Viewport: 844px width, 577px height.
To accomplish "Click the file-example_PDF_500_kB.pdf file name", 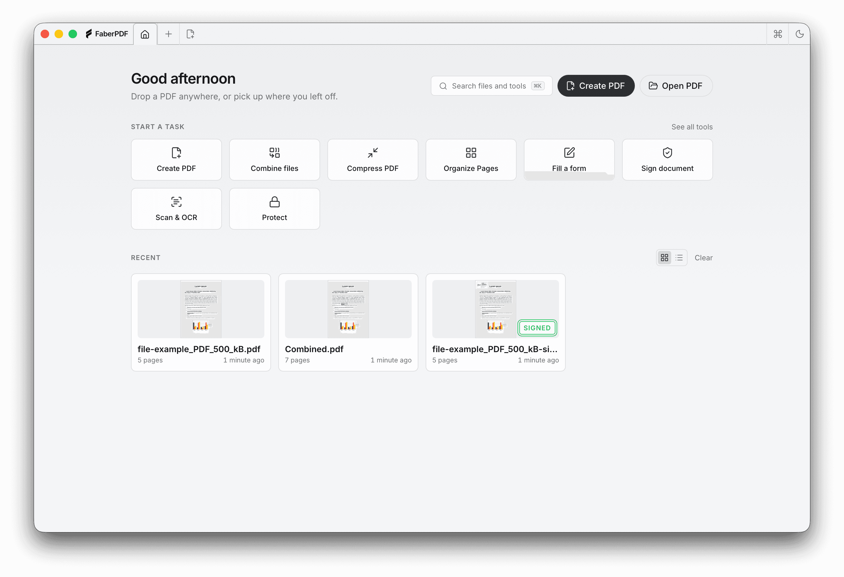I will point(199,349).
